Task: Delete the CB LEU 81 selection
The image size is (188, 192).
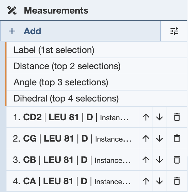Action: click(x=177, y=160)
